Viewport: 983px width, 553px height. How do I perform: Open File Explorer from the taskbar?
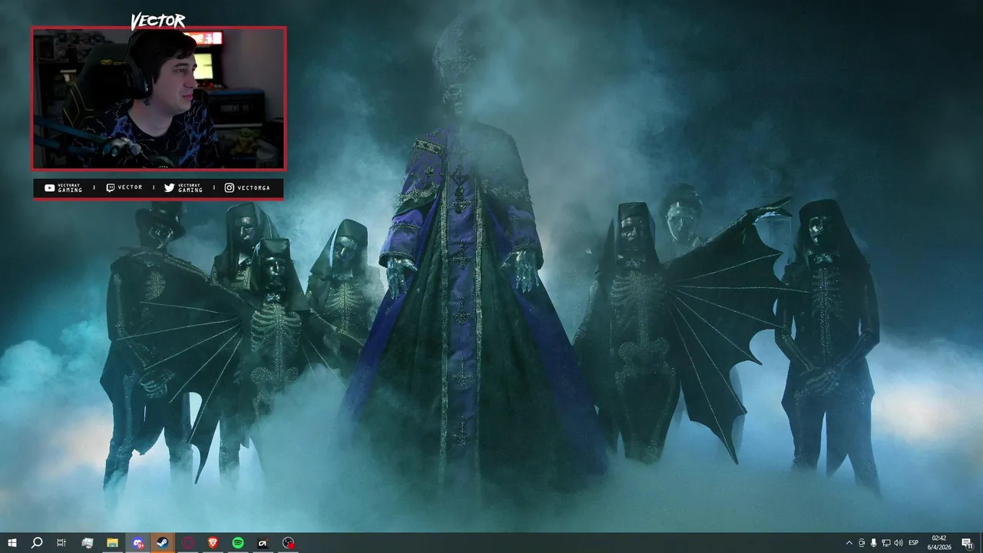pos(112,543)
